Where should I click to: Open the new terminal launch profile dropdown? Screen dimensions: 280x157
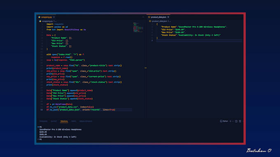(233, 121)
